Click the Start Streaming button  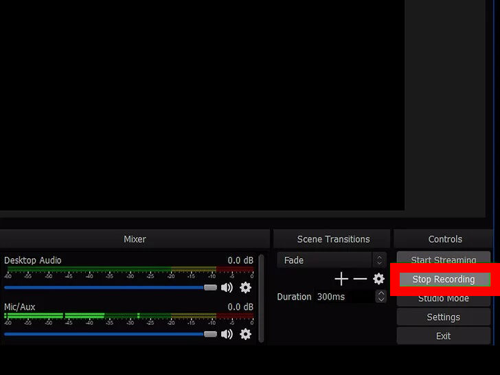coord(443,260)
